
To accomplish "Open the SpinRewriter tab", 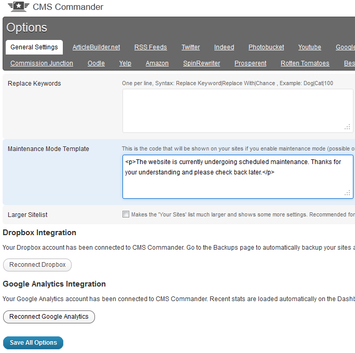I will click(x=201, y=63).
